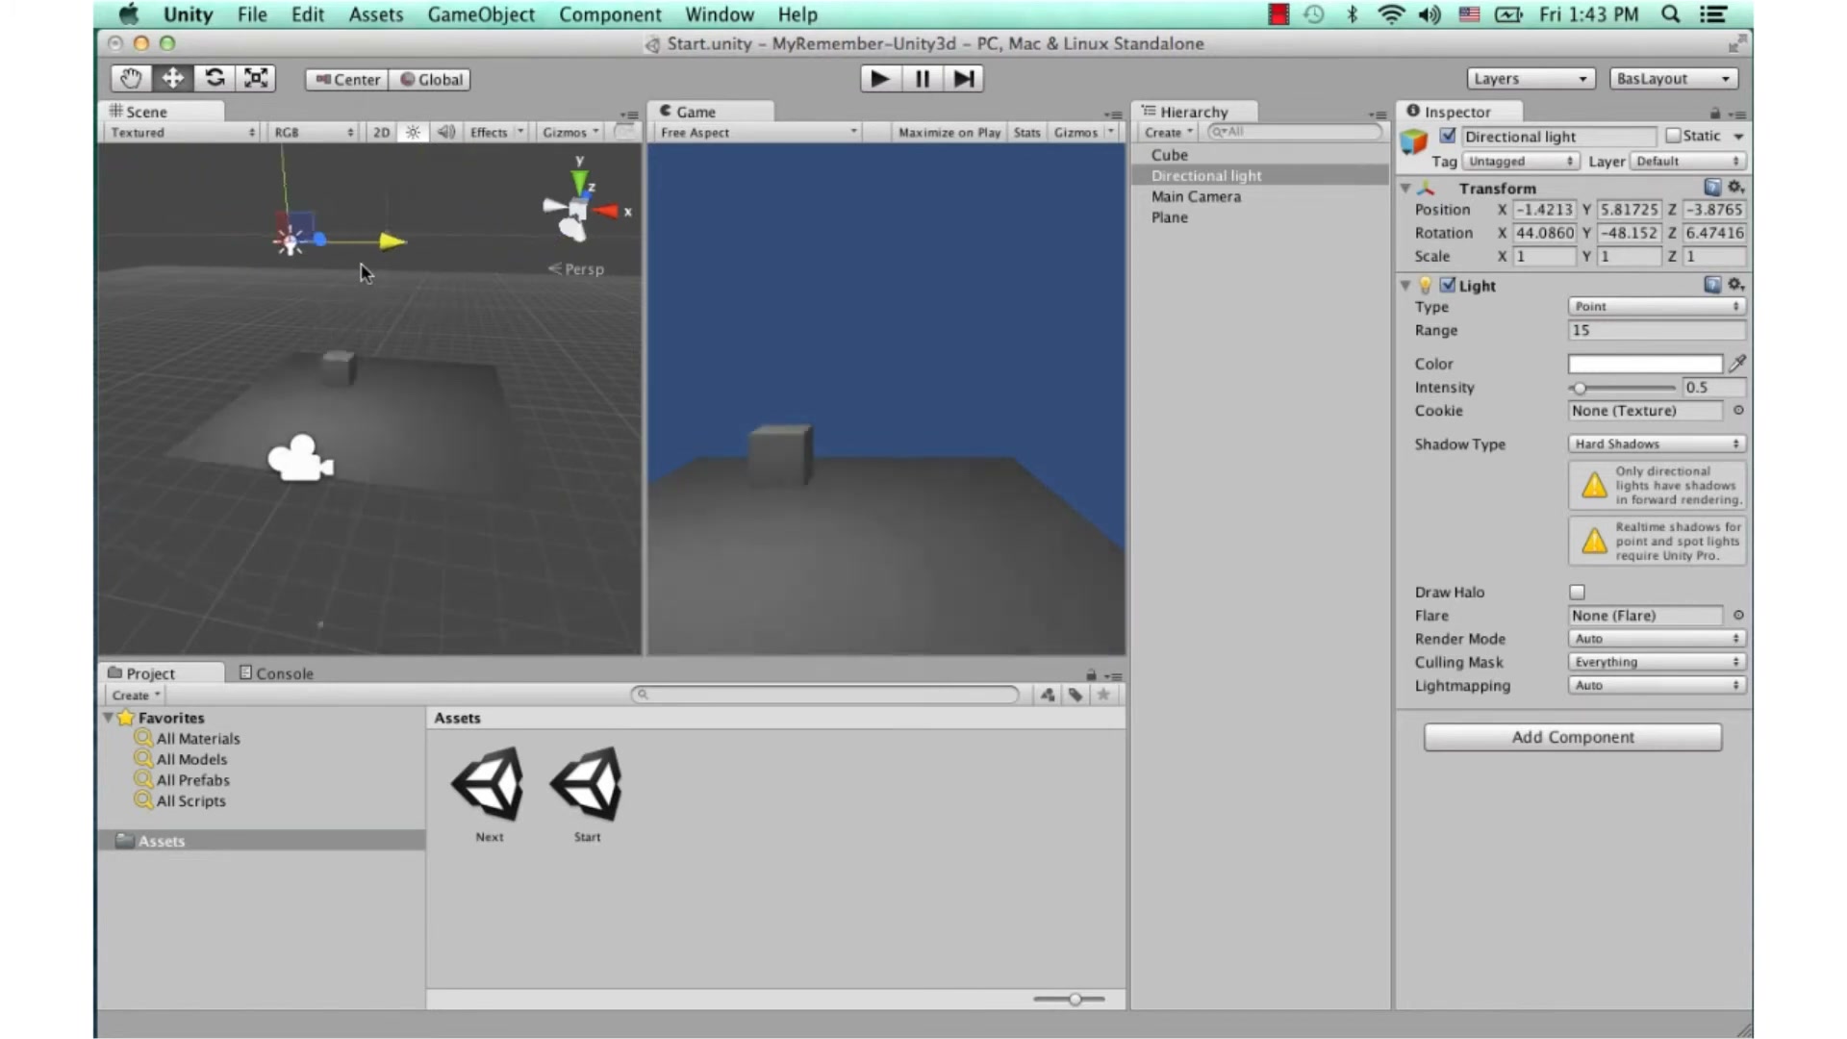Open the Light component gear menu
This screenshot has height=1039, width=1847.
pos(1735,285)
